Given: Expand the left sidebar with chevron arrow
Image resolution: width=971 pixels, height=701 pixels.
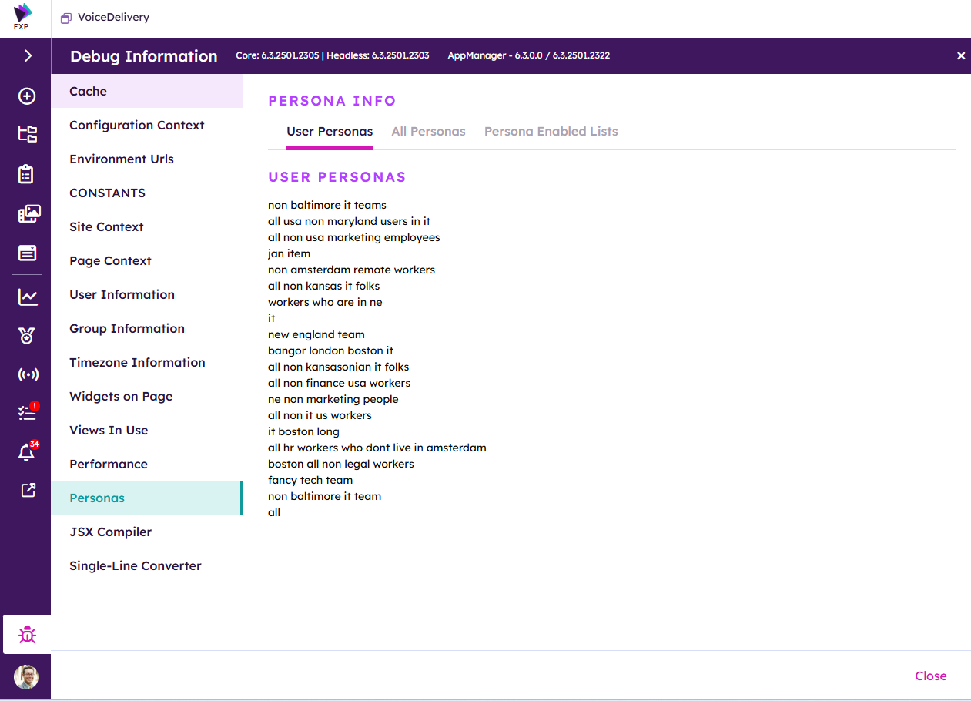Looking at the screenshot, I should point(28,55).
